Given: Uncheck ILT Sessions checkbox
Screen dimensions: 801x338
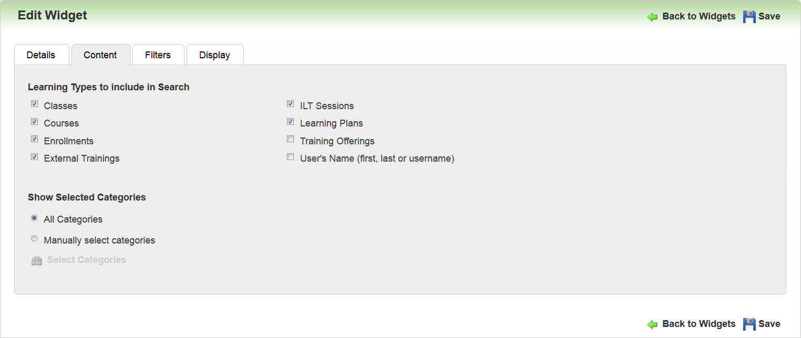Looking at the screenshot, I should point(290,104).
